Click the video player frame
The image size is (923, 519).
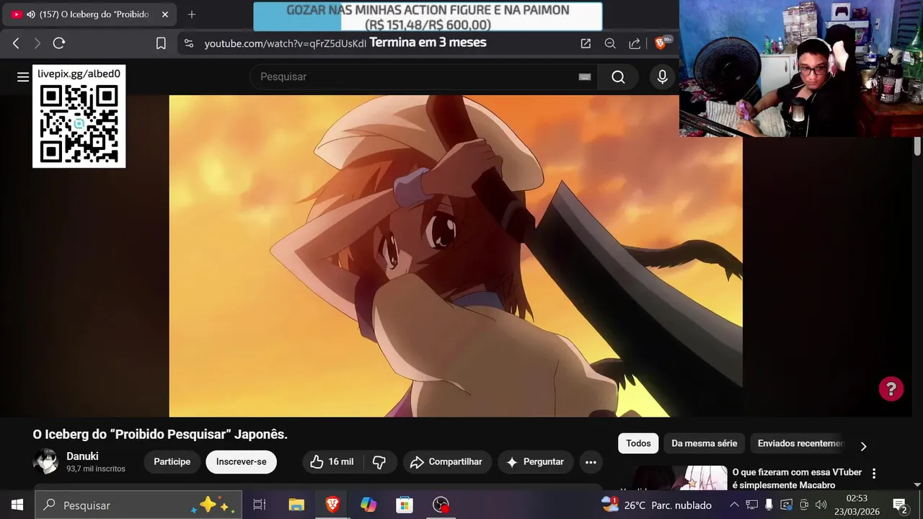pyautogui.click(x=456, y=256)
